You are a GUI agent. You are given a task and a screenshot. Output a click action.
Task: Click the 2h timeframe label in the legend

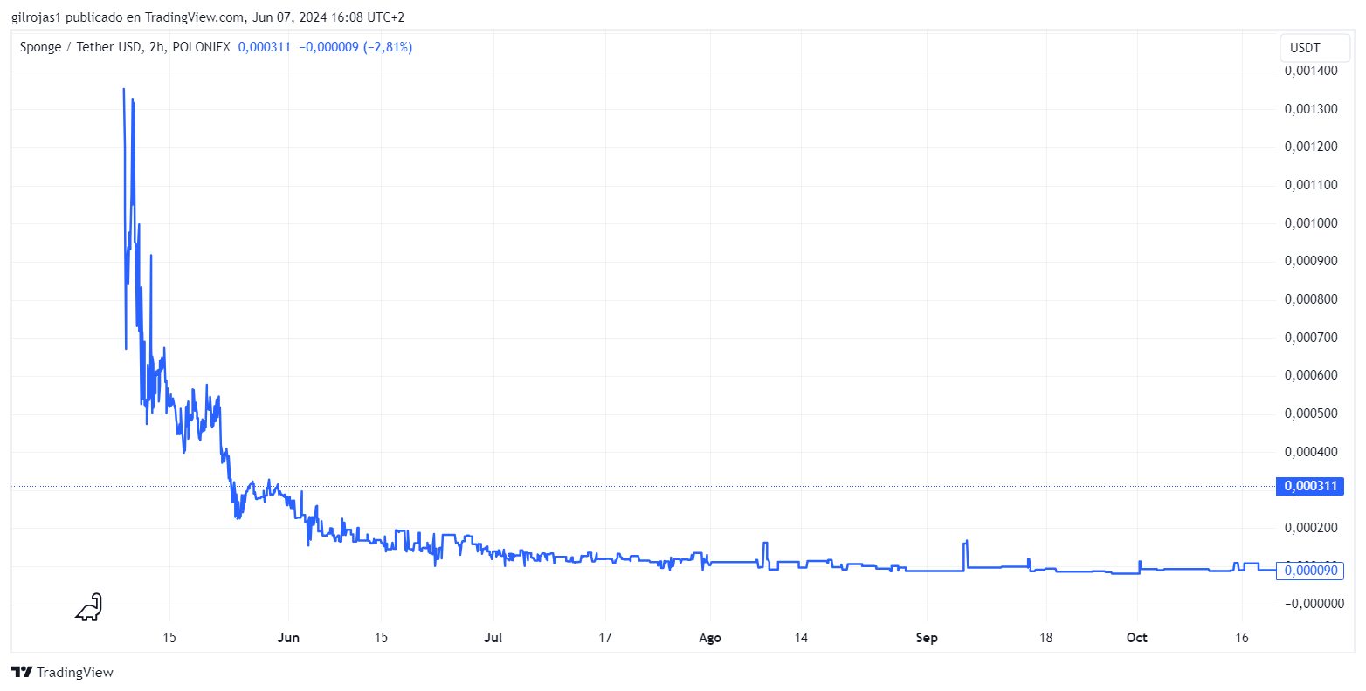[x=155, y=47]
